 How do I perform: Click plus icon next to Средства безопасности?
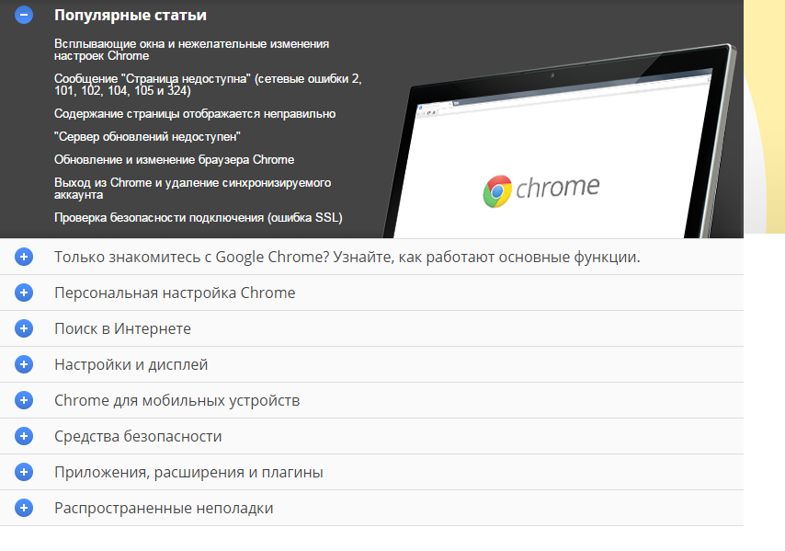click(x=24, y=436)
